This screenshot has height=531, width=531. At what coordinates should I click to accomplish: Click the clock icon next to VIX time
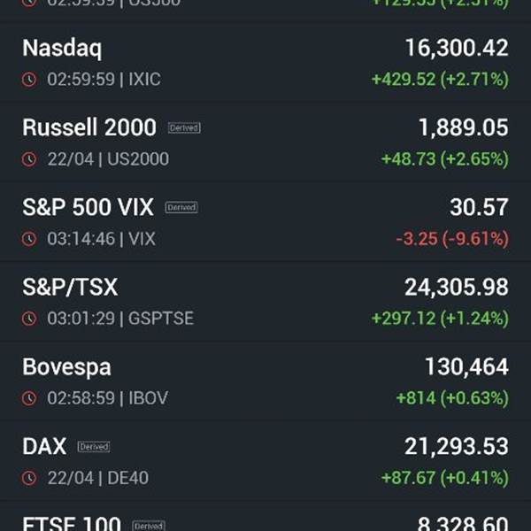(x=29, y=239)
